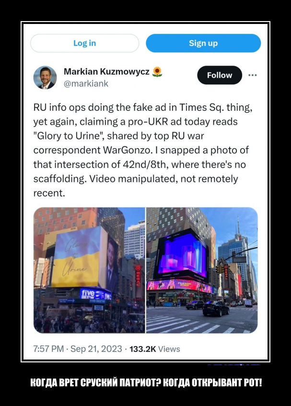Click the 133.2K Views counter
Screen dimensions: 291x406
click(154, 349)
